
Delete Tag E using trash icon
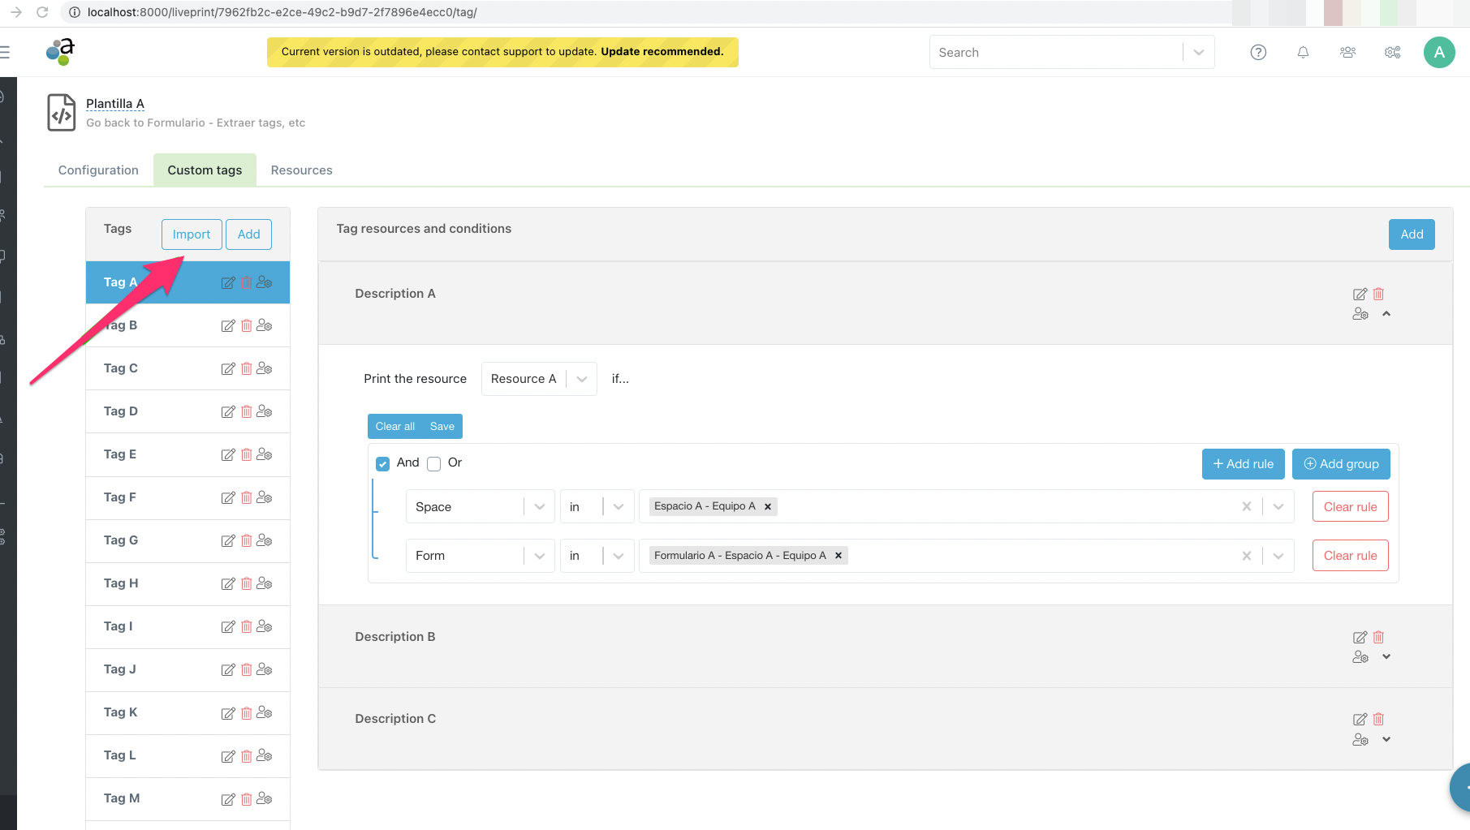tap(247, 454)
